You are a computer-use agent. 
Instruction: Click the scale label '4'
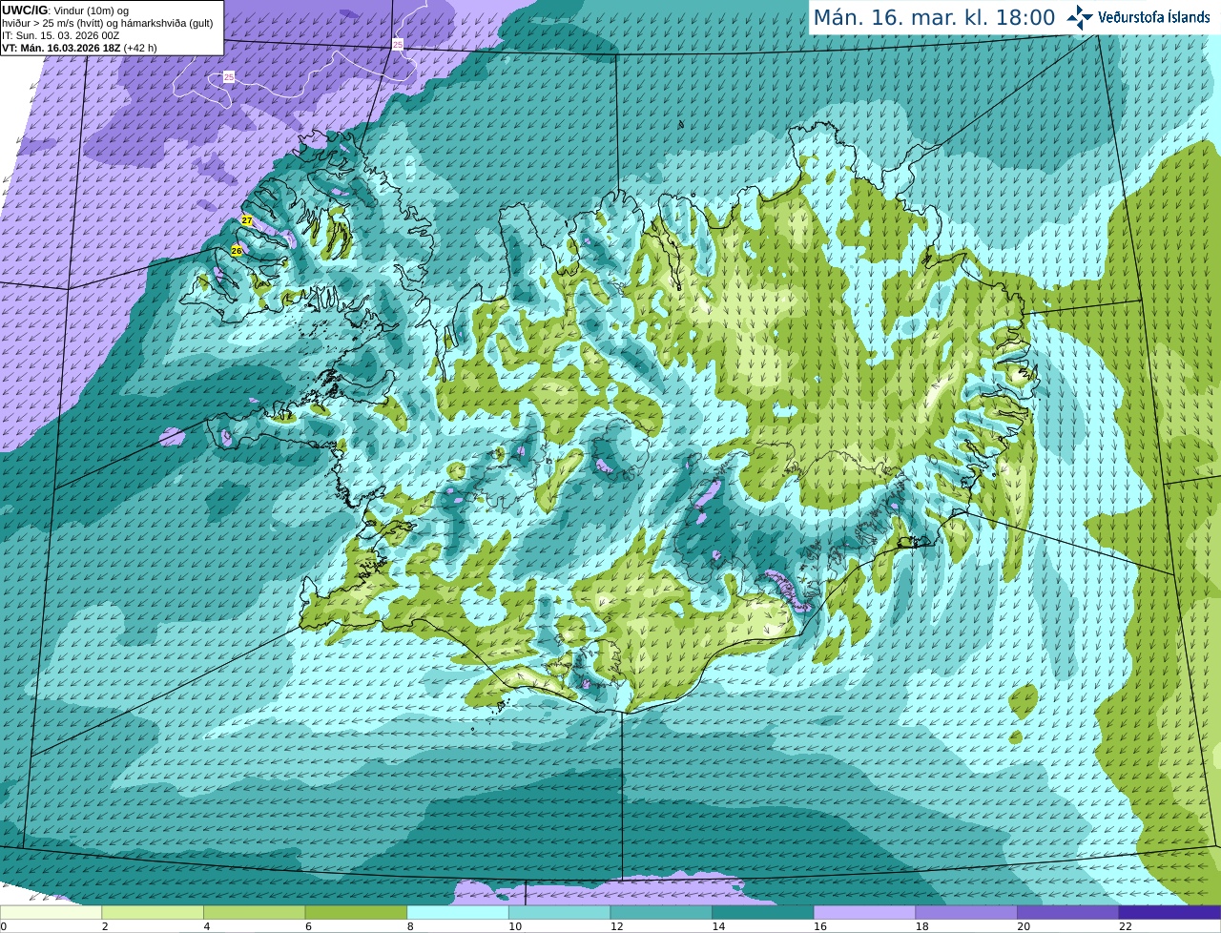[x=207, y=926]
